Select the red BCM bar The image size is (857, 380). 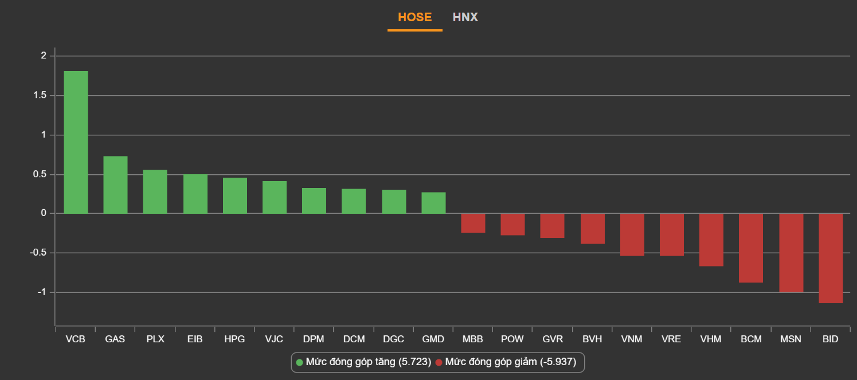pyautogui.click(x=751, y=248)
